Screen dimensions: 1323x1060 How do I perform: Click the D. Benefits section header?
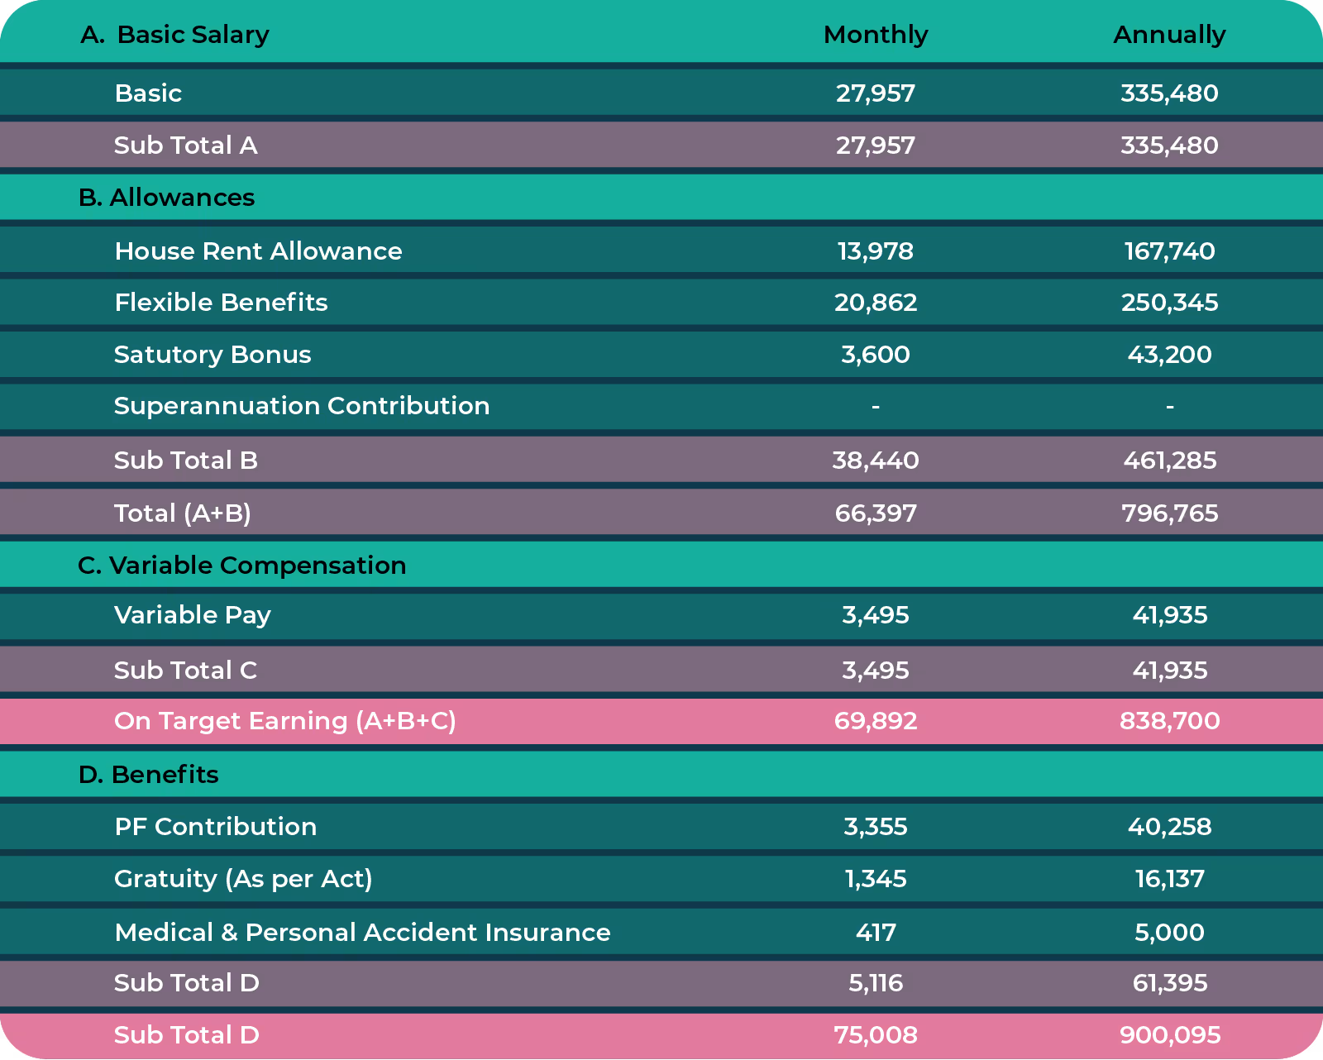click(x=149, y=774)
